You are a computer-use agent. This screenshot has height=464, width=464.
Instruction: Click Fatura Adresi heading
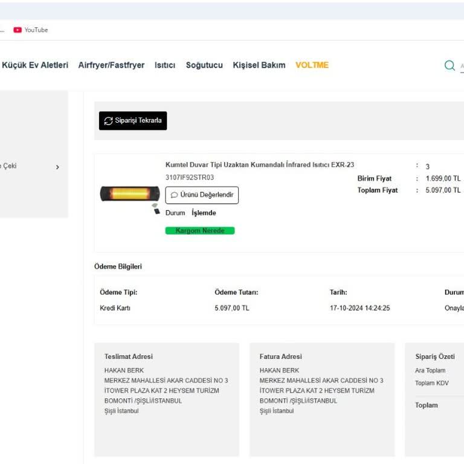(280, 356)
